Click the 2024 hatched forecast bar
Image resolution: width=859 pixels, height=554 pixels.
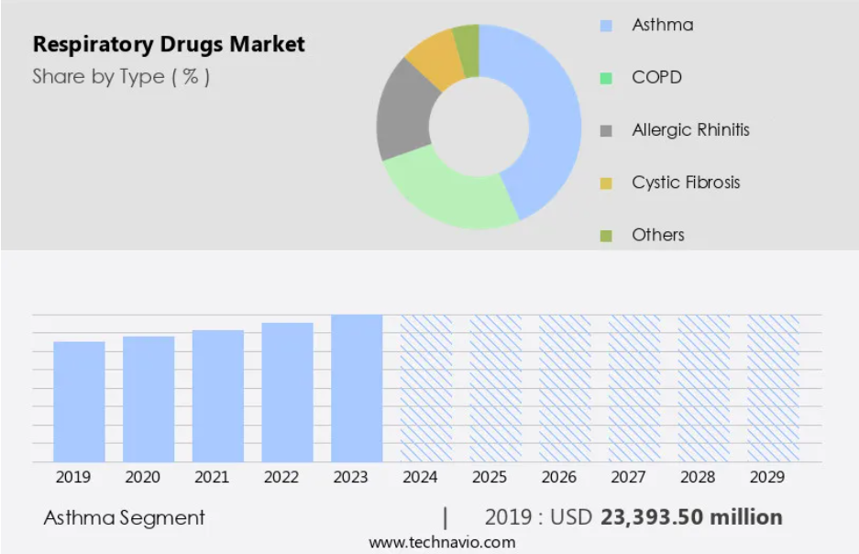[x=426, y=388]
